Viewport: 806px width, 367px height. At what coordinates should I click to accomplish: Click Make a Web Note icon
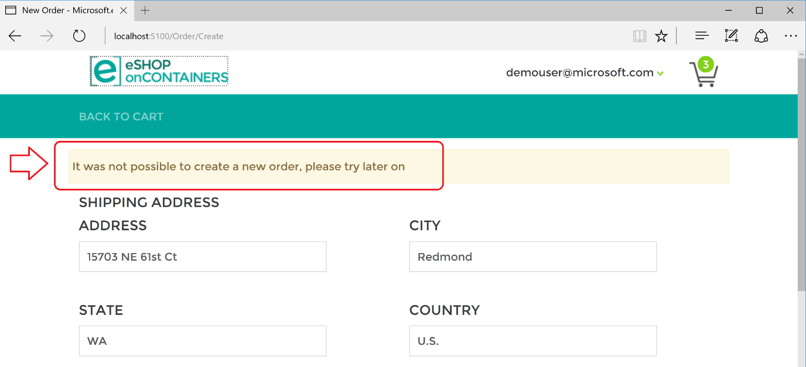(x=731, y=36)
